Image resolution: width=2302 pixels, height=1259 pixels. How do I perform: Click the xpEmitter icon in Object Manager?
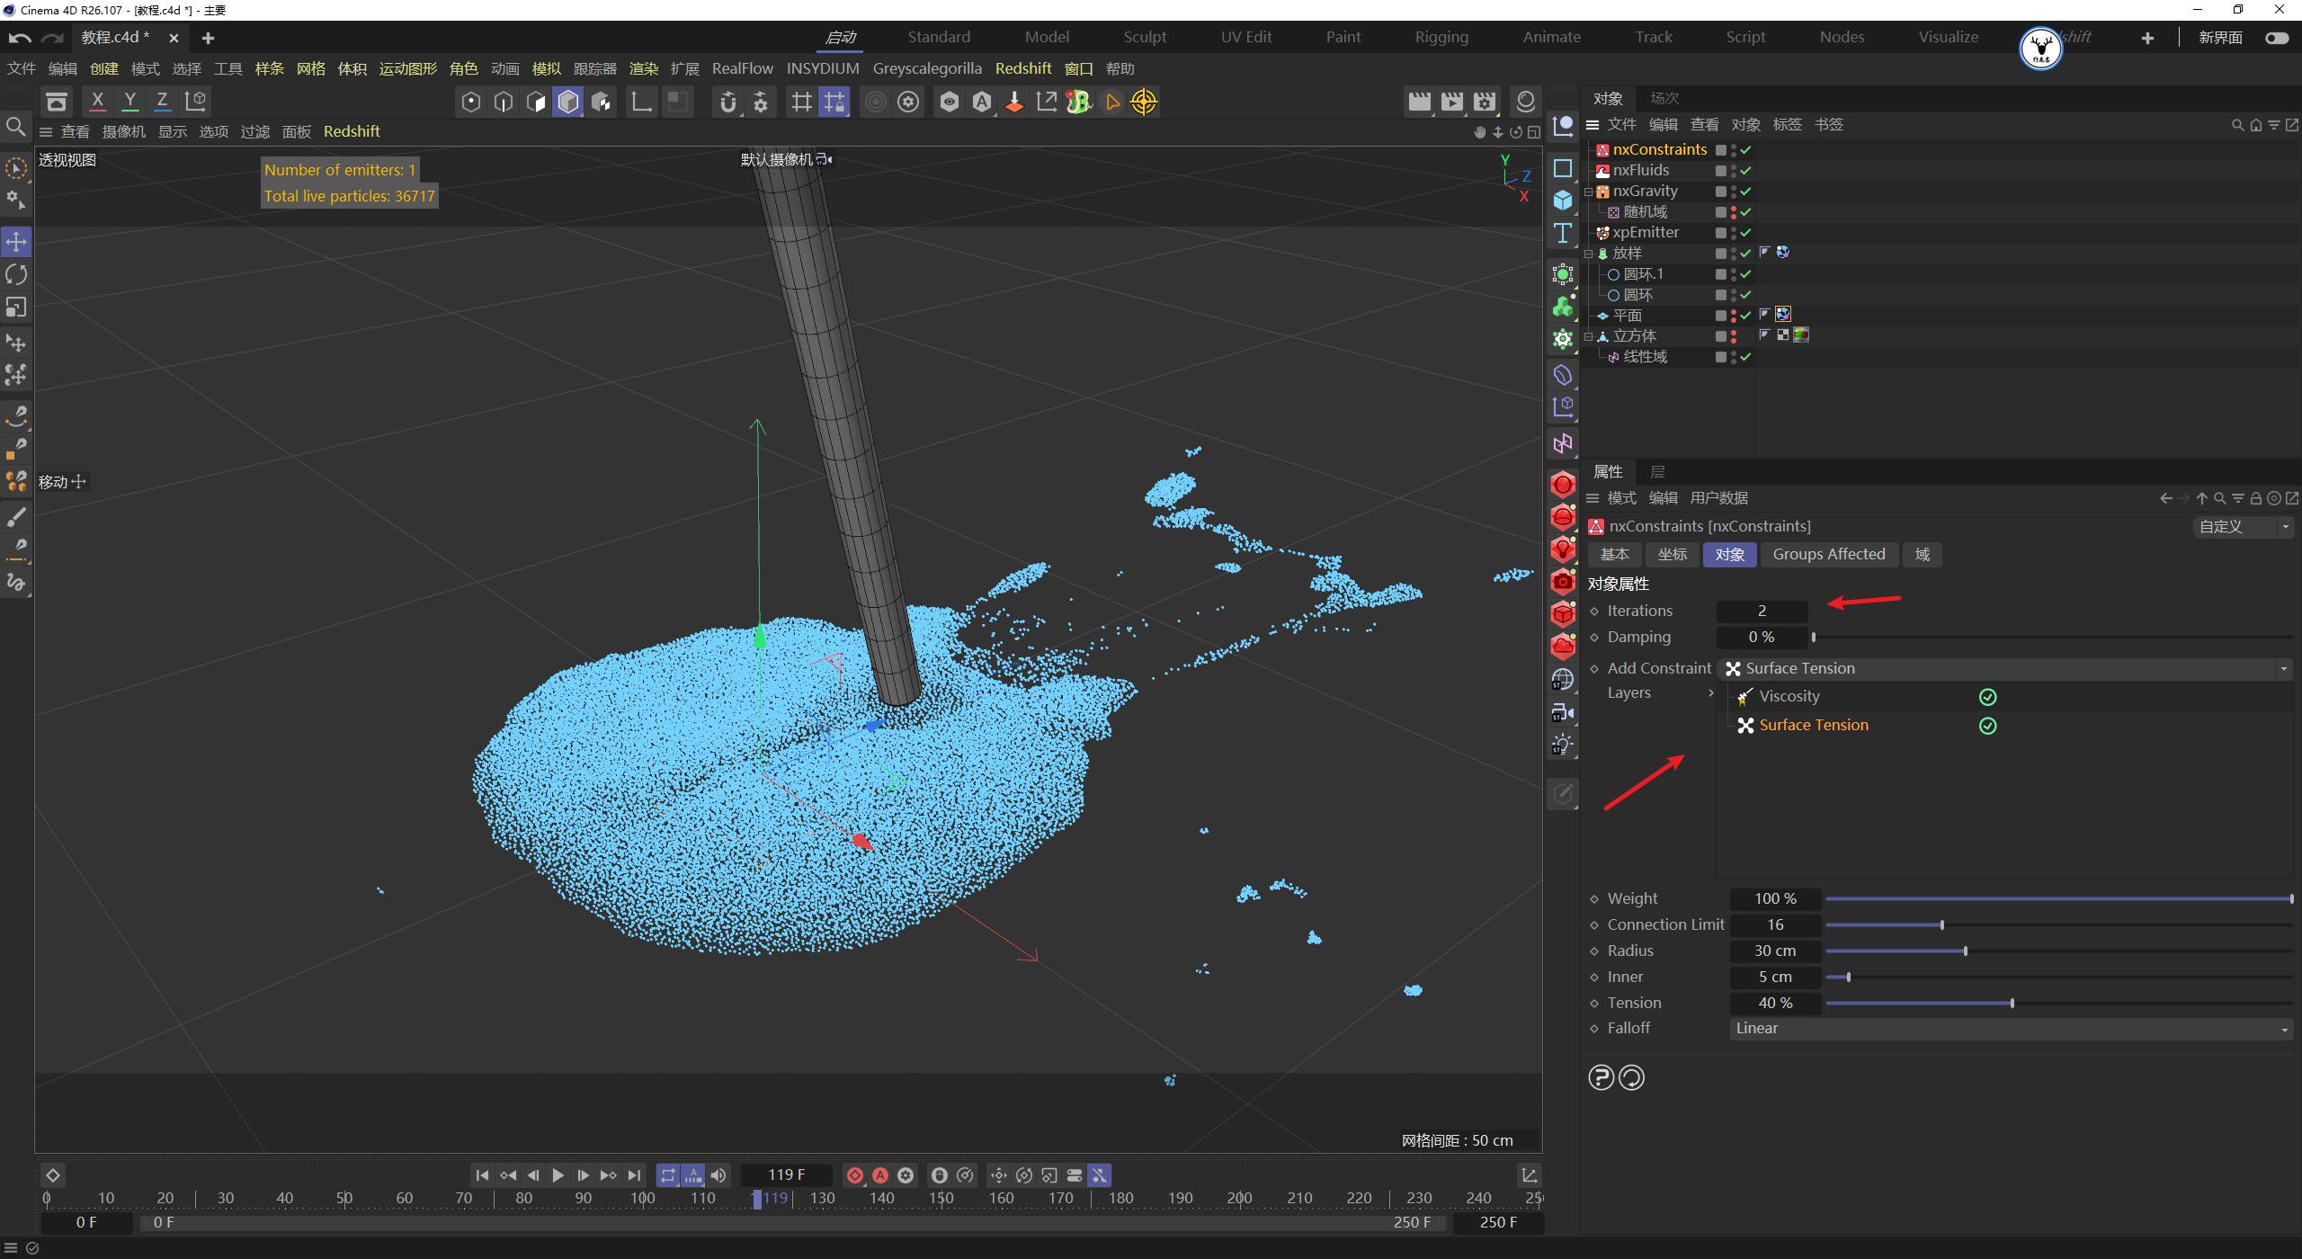tap(1602, 232)
